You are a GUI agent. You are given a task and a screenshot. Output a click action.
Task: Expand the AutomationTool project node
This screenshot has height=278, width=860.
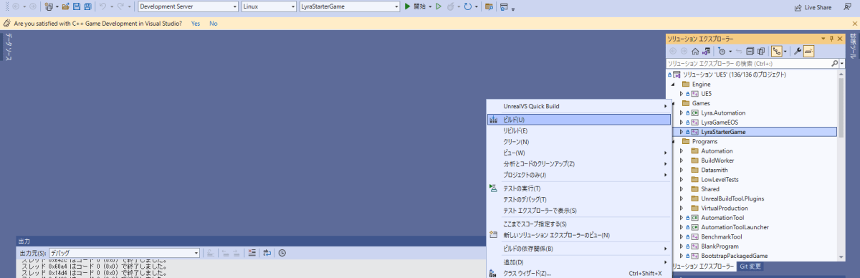[682, 217]
